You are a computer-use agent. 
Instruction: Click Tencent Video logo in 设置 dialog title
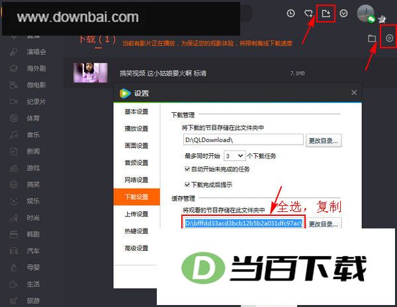click(x=125, y=93)
